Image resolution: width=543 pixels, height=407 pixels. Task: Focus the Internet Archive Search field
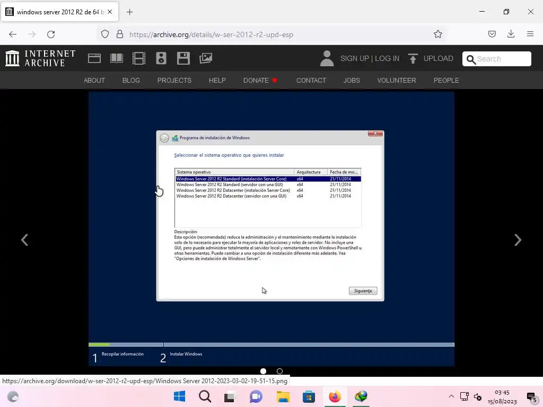[x=496, y=59]
